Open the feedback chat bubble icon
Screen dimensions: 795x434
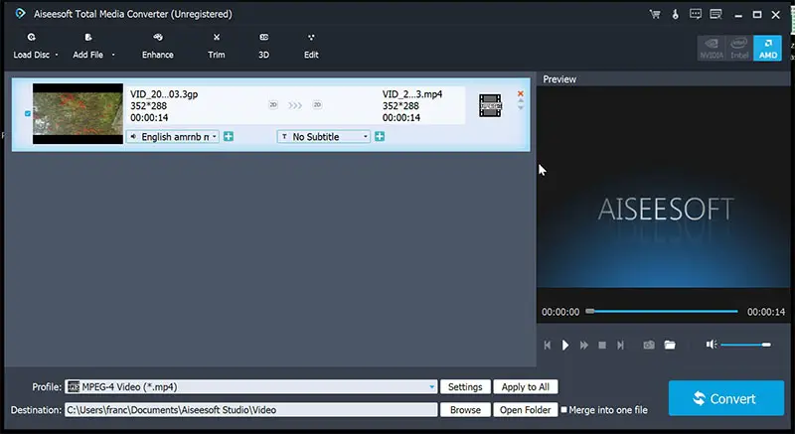(x=696, y=14)
